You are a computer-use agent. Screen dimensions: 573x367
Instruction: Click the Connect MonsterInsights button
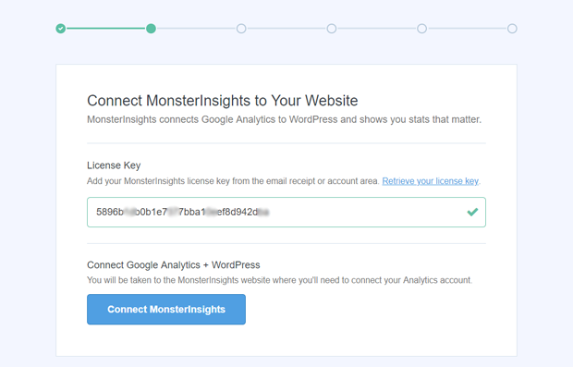coord(166,310)
